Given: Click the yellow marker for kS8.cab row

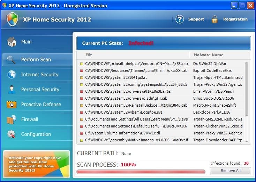Looking at the screenshot, I should (82, 64).
